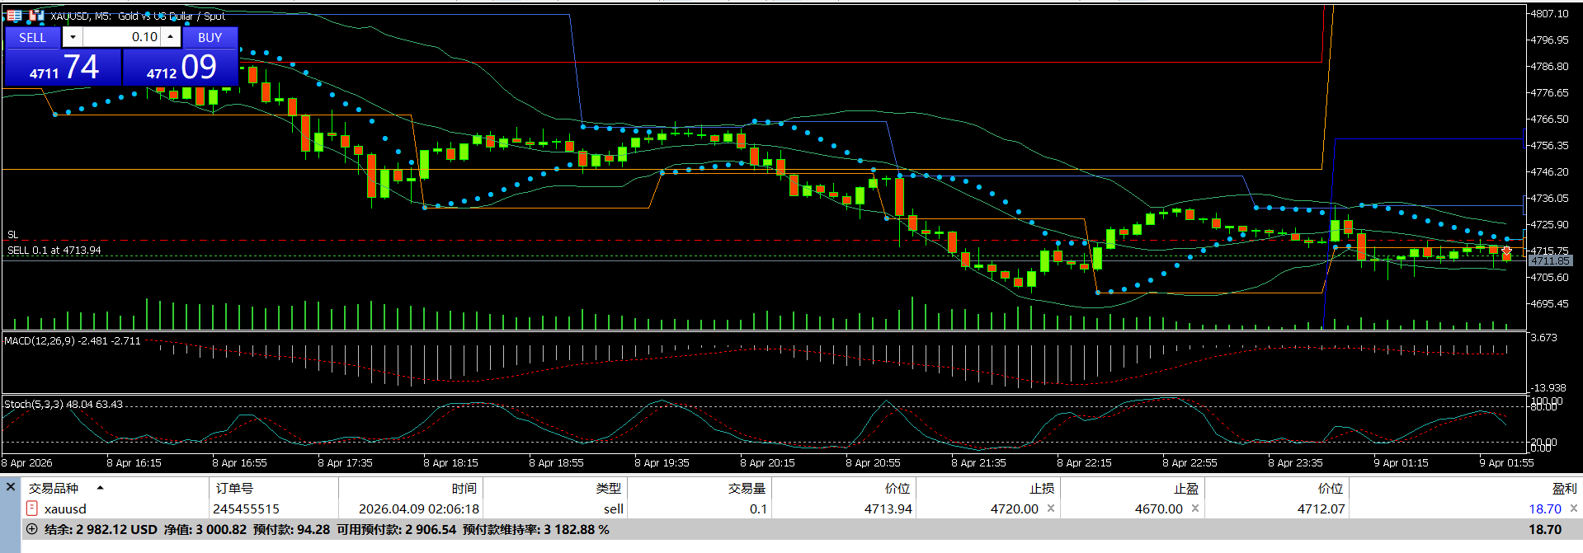Click the balance summary text 结余: 2 982.12 USD
The width and height of the screenshot is (1583, 553).
coord(101,529)
